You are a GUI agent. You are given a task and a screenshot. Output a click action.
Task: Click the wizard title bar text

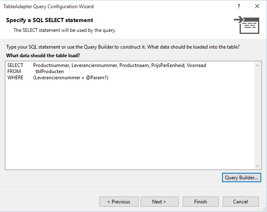[48, 7]
